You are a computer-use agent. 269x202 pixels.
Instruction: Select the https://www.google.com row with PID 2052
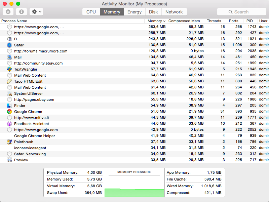tap(134, 130)
